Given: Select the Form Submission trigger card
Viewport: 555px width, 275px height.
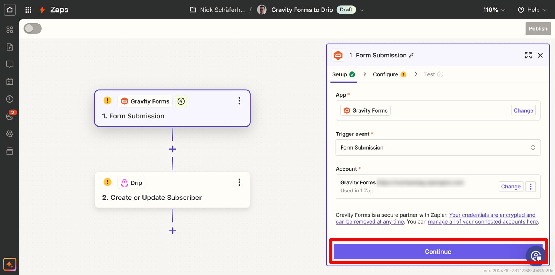Looking at the screenshot, I should (172, 108).
